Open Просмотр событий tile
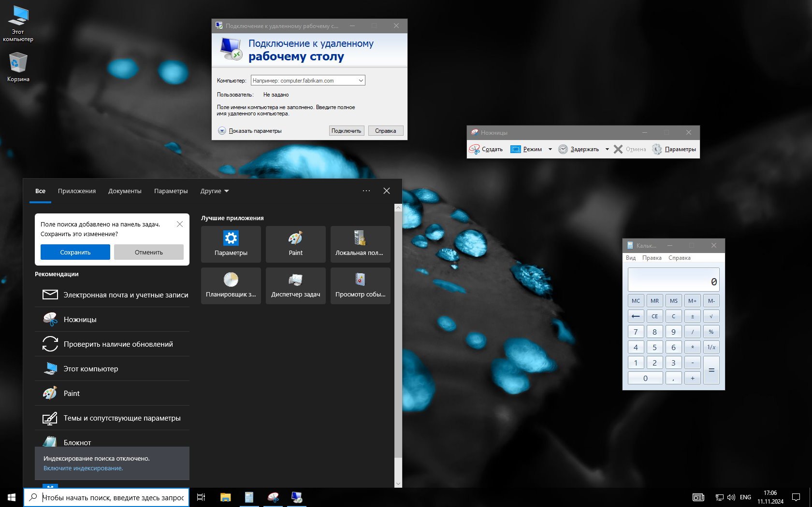 [360, 285]
